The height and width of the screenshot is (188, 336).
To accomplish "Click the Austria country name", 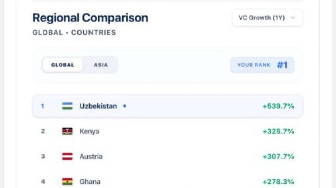I will click(91, 157).
